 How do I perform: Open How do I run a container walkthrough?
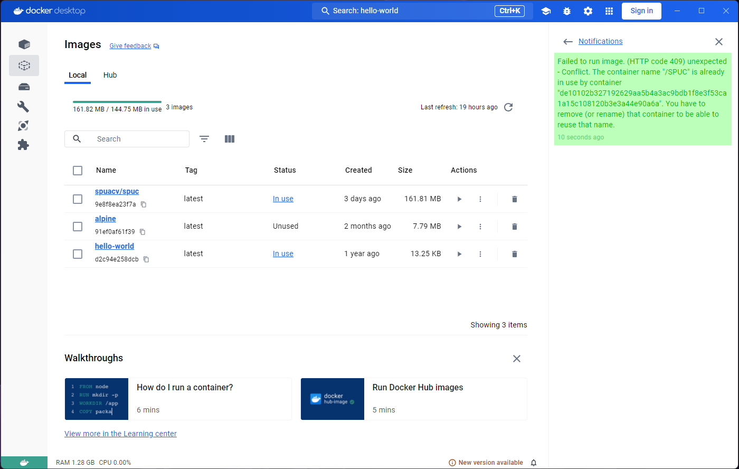click(x=178, y=399)
